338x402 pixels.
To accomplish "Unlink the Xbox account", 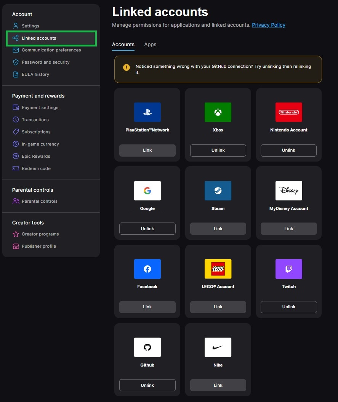I will (x=218, y=150).
